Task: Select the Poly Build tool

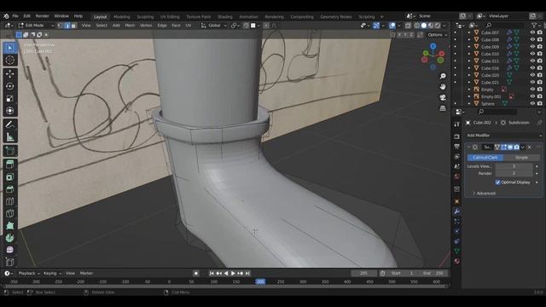Action: [x=9, y=225]
